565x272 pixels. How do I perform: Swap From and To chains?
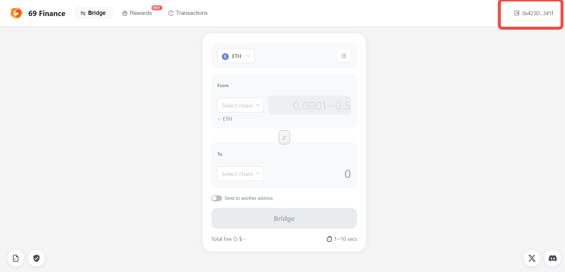(x=284, y=138)
